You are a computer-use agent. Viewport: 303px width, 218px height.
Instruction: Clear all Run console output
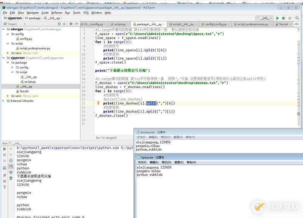tap(11, 178)
